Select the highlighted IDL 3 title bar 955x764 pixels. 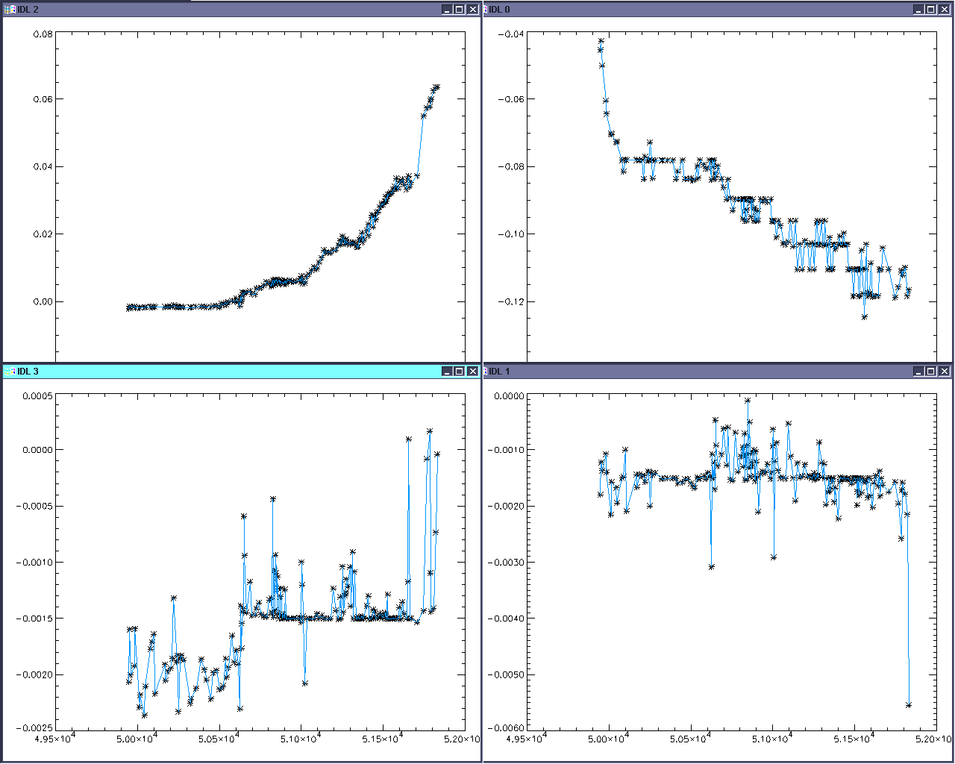click(x=224, y=372)
